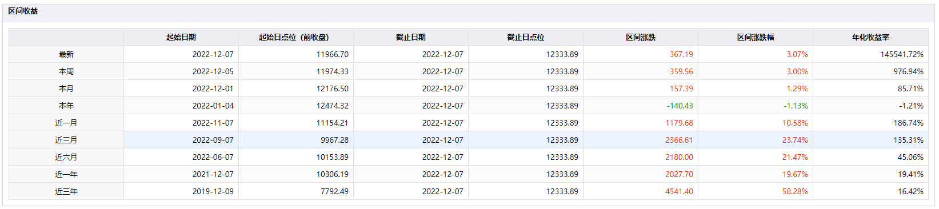Image resolution: width=939 pixels, height=209 pixels.
Task: Click the negative -140.43 change value
Action: pyautogui.click(x=680, y=106)
